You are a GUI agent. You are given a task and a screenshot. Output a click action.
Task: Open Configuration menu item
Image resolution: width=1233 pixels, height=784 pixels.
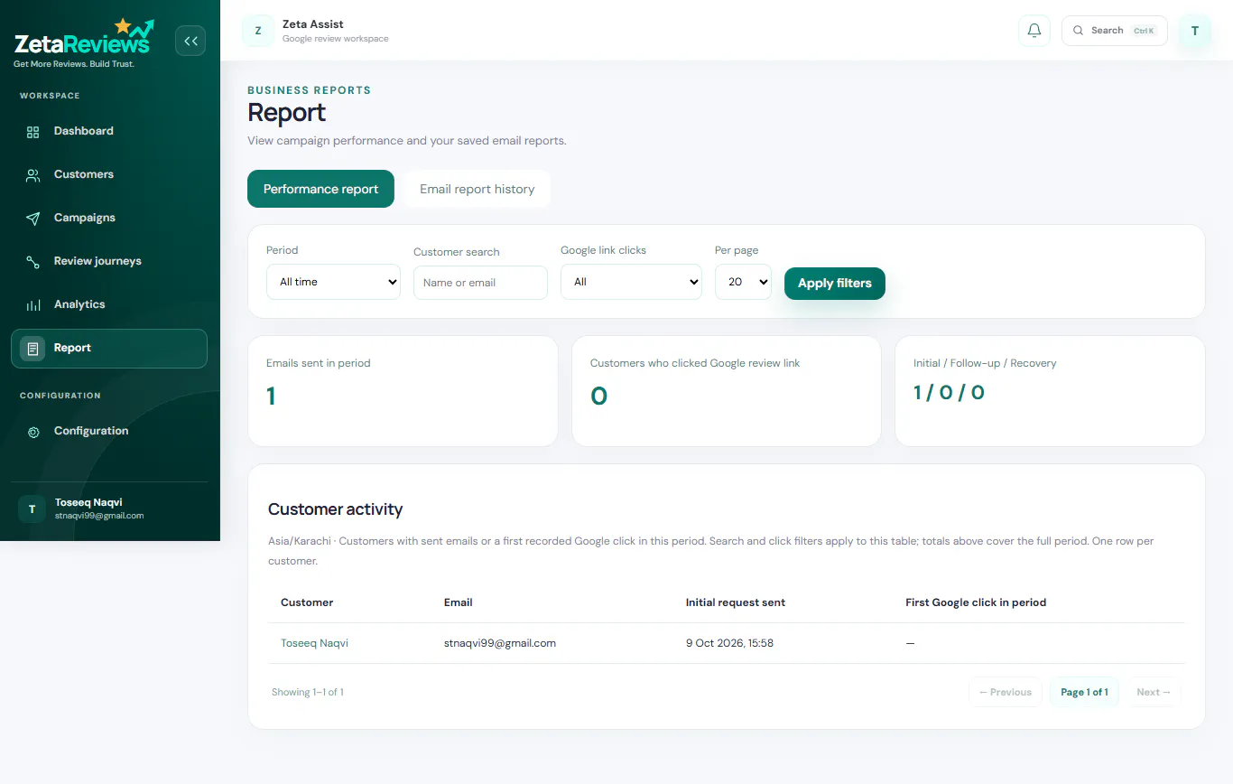tap(109, 431)
